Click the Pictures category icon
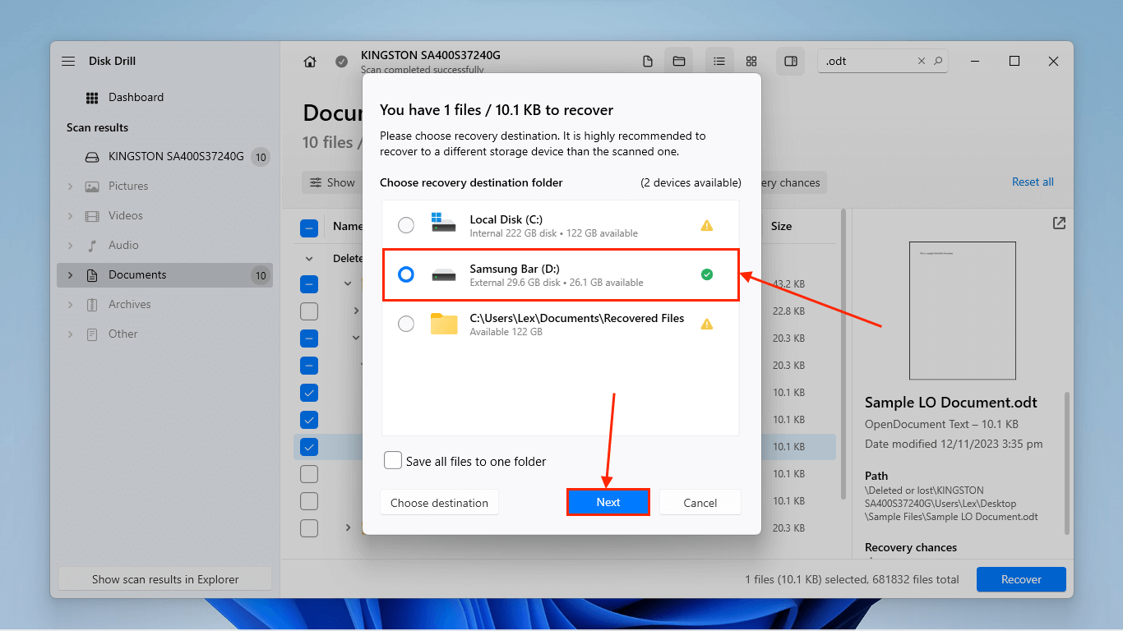Image resolution: width=1123 pixels, height=631 pixels. pos(93,187)
